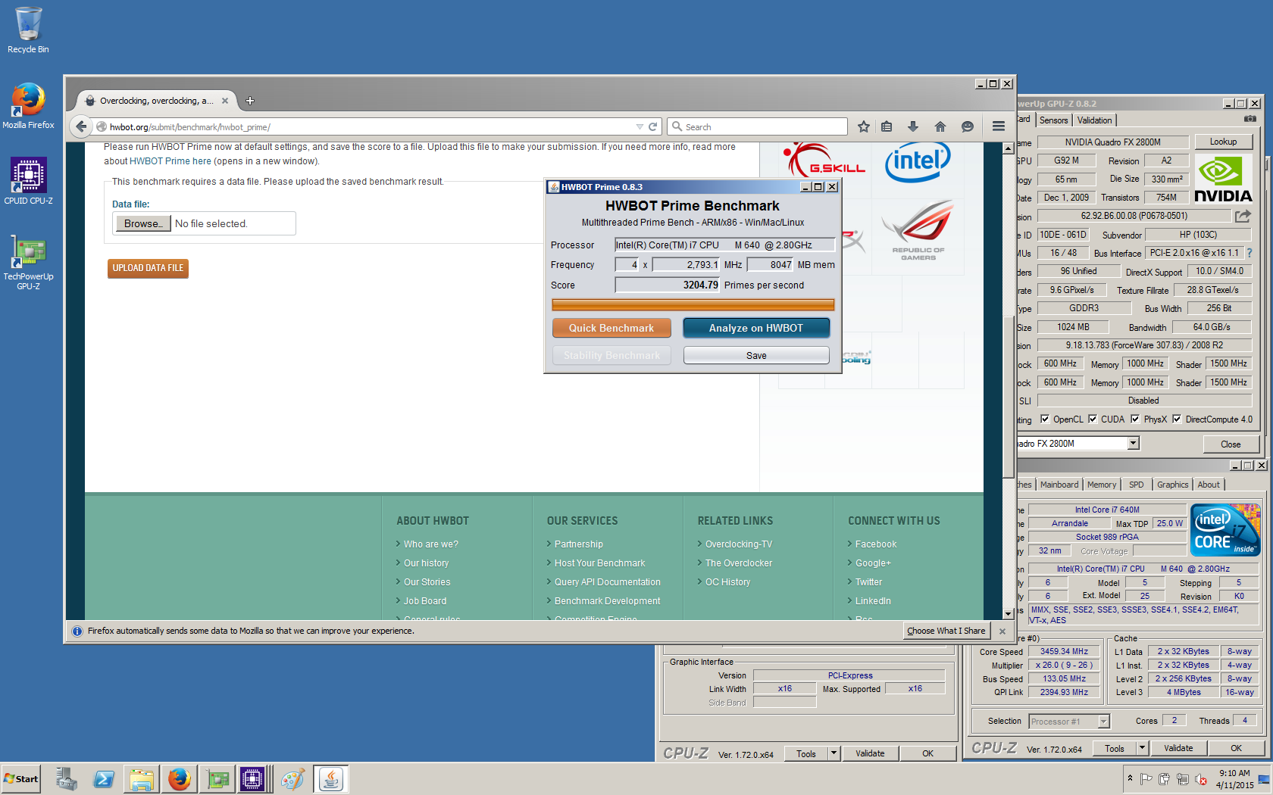Reload the page in Firefox
1273x795 pixels.
pyautogui.click(x=652, y=126)
